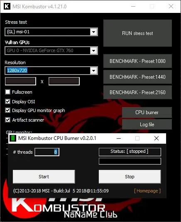
Task: Click Start in CPU Burner
Action: click(x=44, y=177)
